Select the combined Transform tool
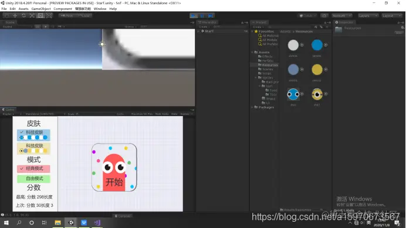 [x=49, y=16]
